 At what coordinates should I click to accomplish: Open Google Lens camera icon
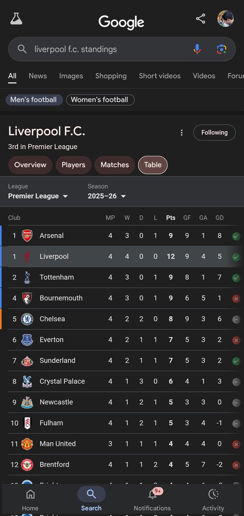click(221, 49)
